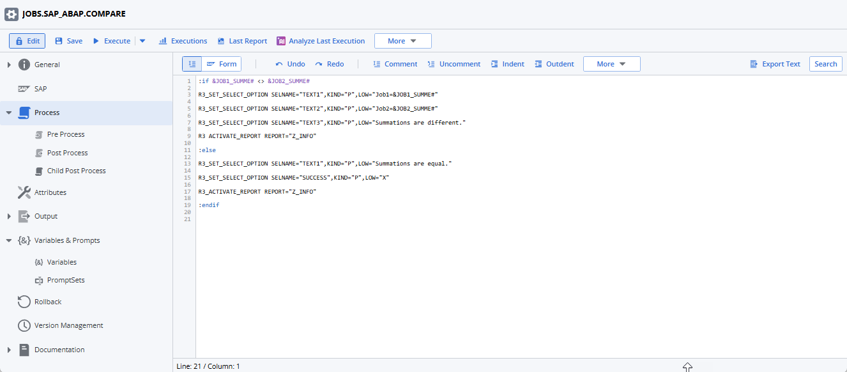Open the Execute options dropdown arrow
847x372 pixels.
click(142, 40)
